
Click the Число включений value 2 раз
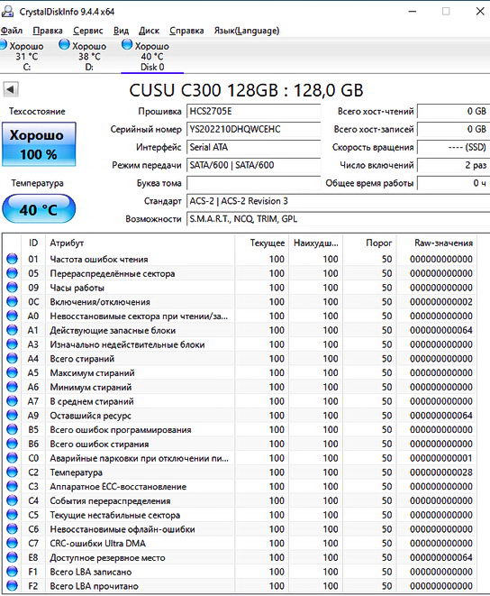click(453, 165)
